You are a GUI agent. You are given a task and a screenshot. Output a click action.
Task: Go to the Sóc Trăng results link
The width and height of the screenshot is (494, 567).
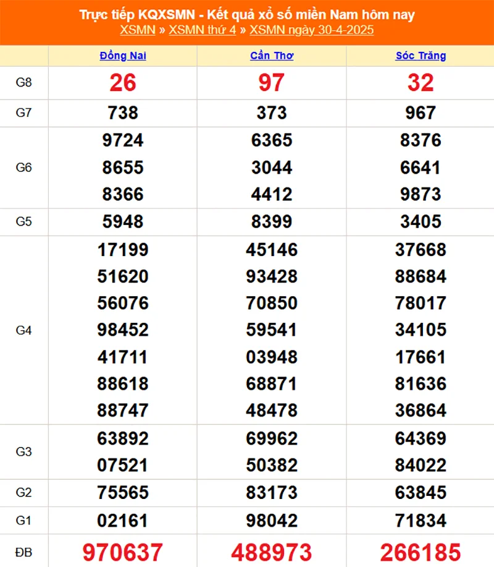pos(421,56)
